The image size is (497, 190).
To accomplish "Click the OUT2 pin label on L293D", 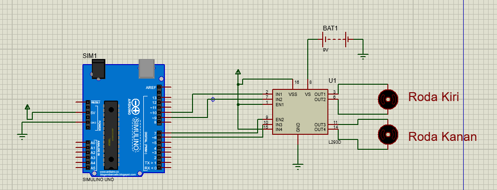I will coord(320,99).
